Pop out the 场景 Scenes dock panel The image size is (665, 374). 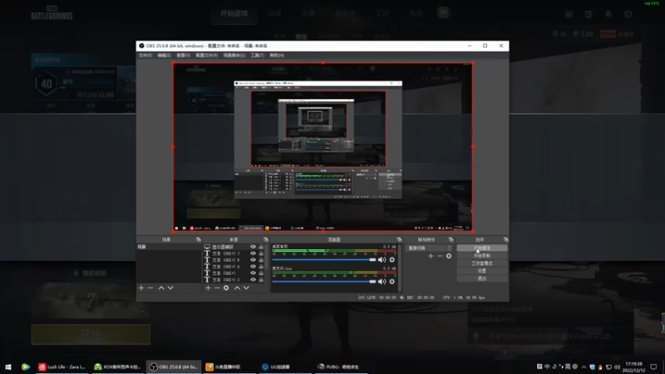click(198, 239)
